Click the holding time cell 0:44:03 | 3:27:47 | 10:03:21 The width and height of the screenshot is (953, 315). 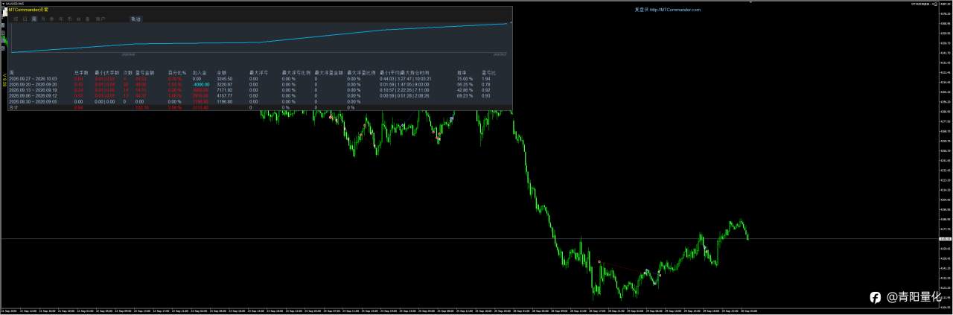406,78
